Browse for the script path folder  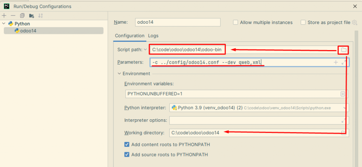pyautogui.click(x=344, y=50)
